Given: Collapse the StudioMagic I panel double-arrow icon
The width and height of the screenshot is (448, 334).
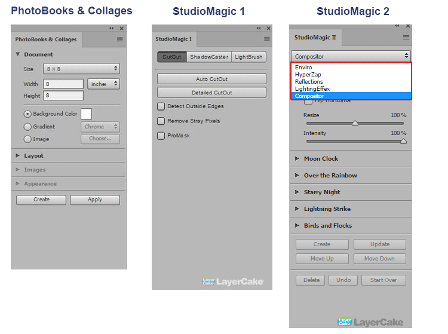Looking at the screenshot, I should click(258, 28).
